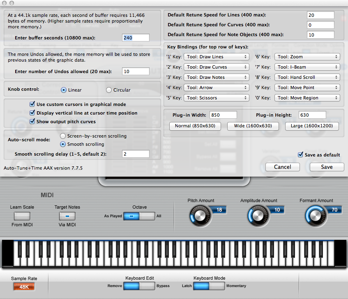The image size is (348, 299).
Task: Select Circular knob control option
Action: (x=109, y=90)
